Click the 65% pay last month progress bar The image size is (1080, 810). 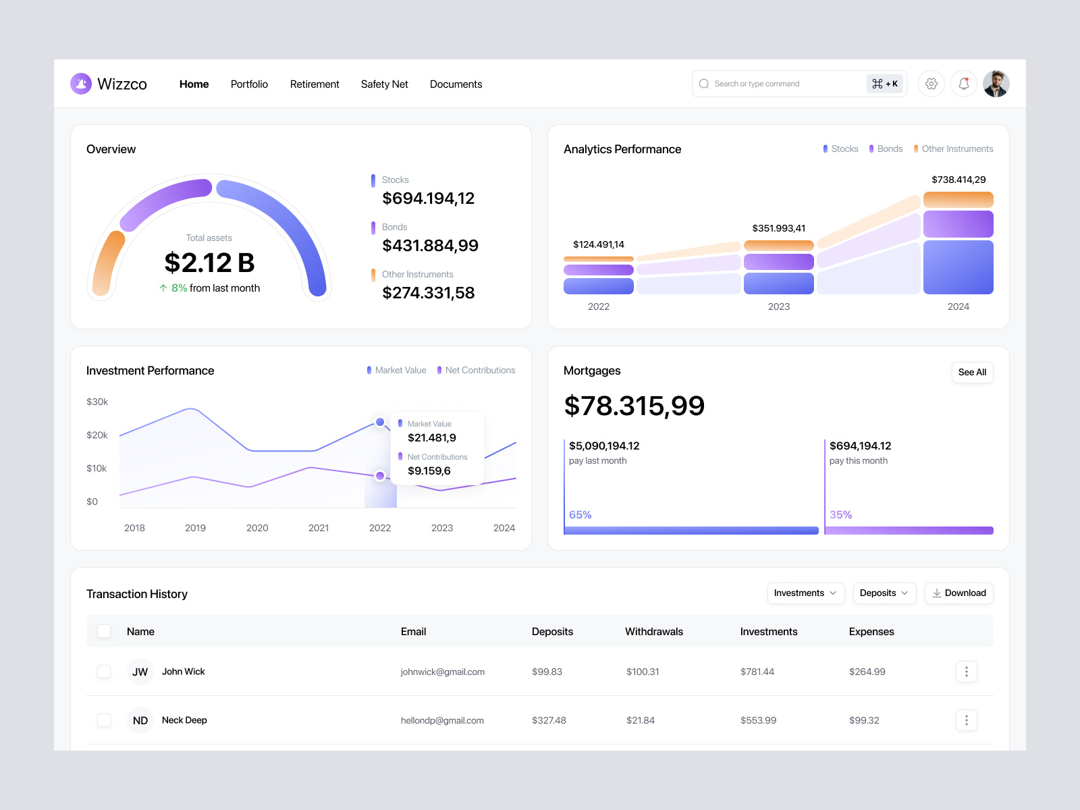[691, 531]
